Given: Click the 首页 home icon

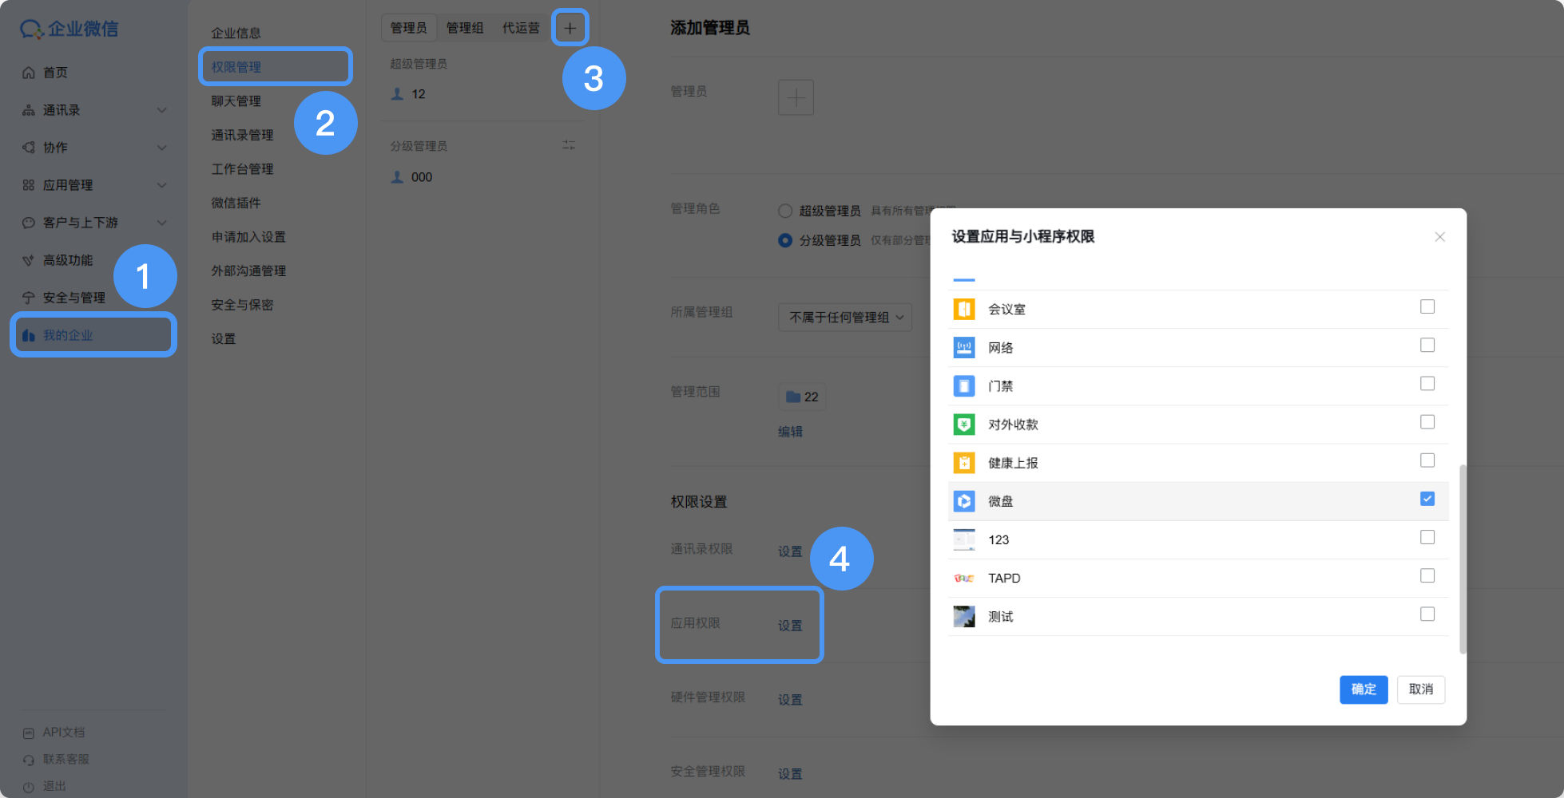Looking at the screenshot, I should [29, 73].
